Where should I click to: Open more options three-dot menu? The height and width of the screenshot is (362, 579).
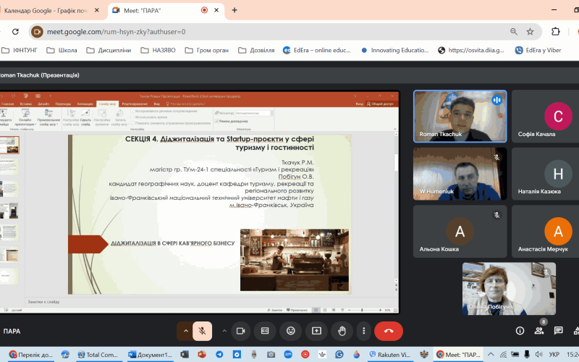coord(364,331)
